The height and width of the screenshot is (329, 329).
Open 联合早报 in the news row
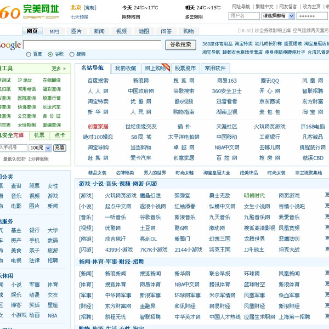220,274
